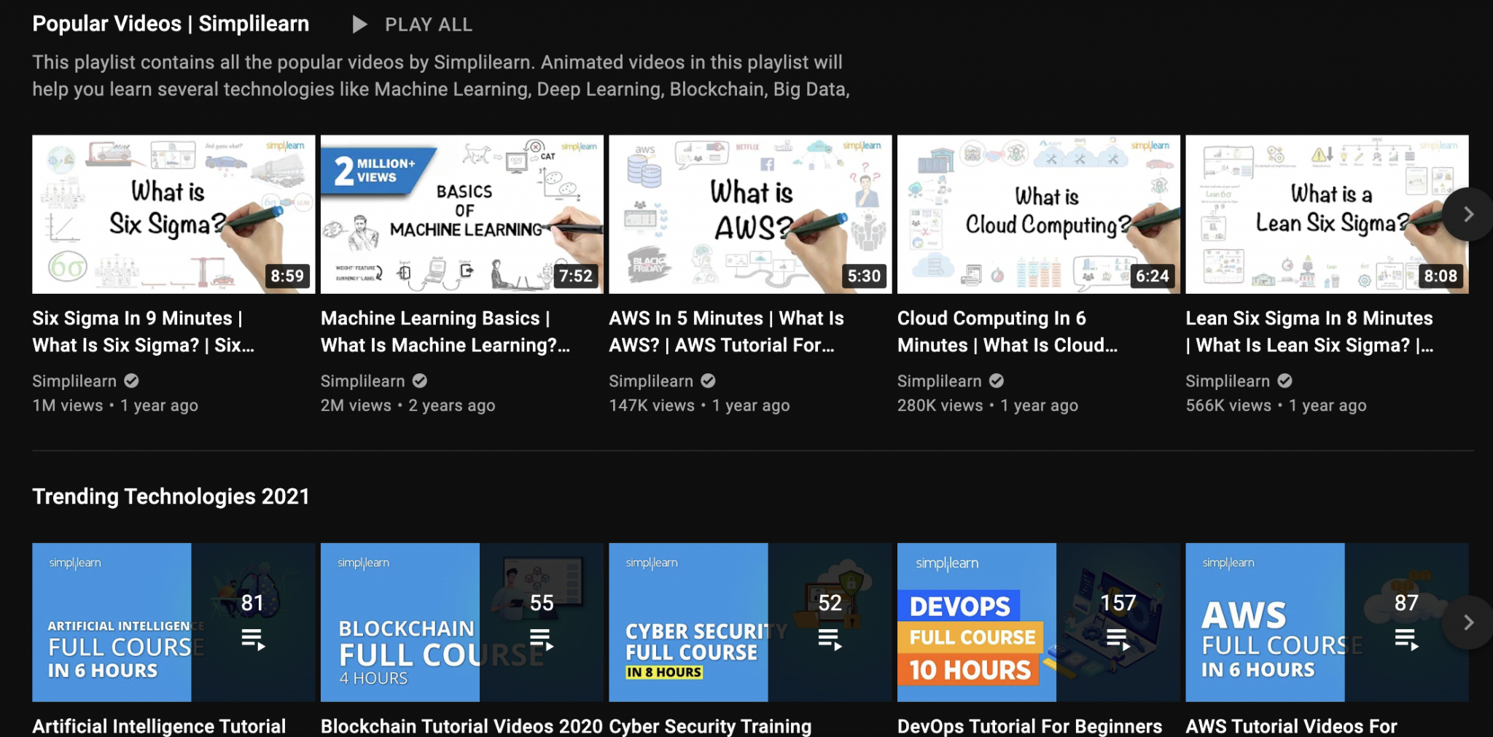Click the Simplilearn channel name under Cloud Computing video
The width and height of the screenshot is (1493, 737).
pyautogui.click(x=940, y=381)
